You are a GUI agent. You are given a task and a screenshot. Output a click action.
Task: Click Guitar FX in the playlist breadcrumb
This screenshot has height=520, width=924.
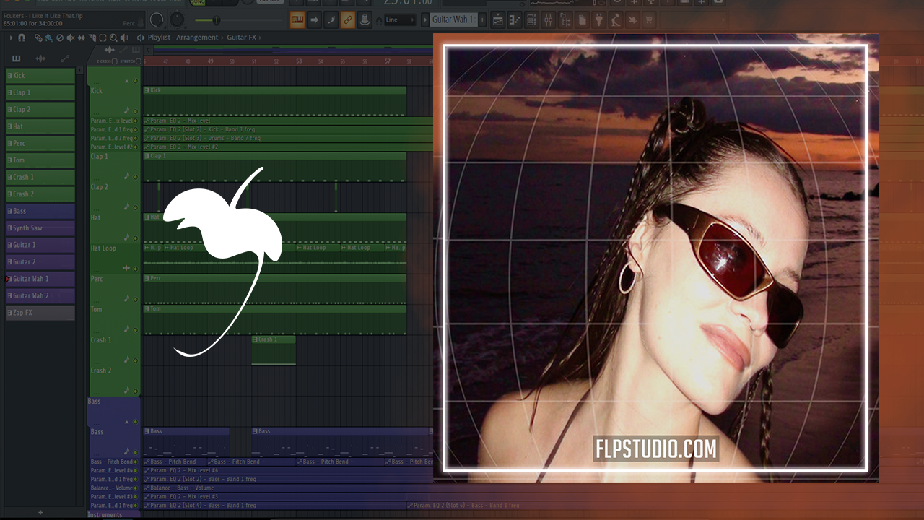pos(242,38)
